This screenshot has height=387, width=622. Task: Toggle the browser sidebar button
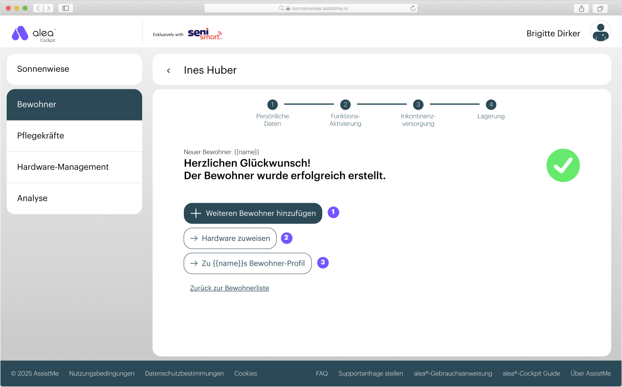[65, 8]
